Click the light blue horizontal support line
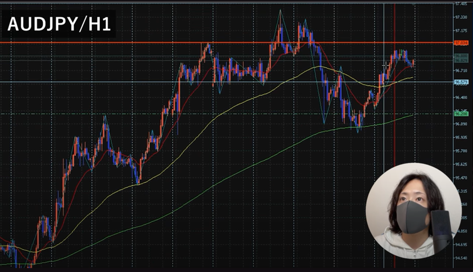The width and height of the screenshot is (473, 272). point(226,82)
